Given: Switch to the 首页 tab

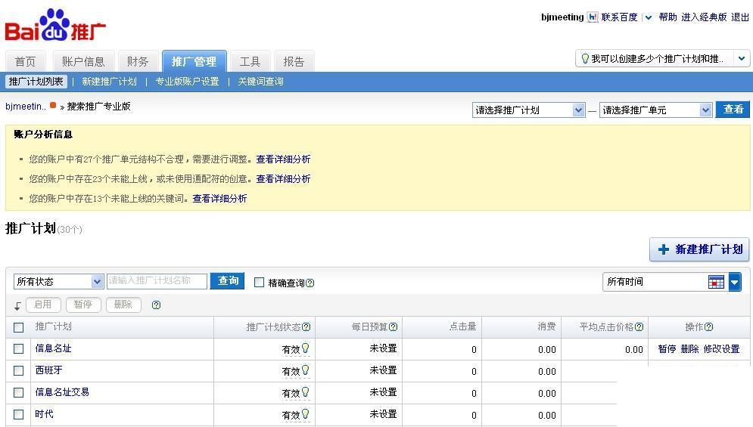Looking at the screenshot, I should [x=25, y=61].
